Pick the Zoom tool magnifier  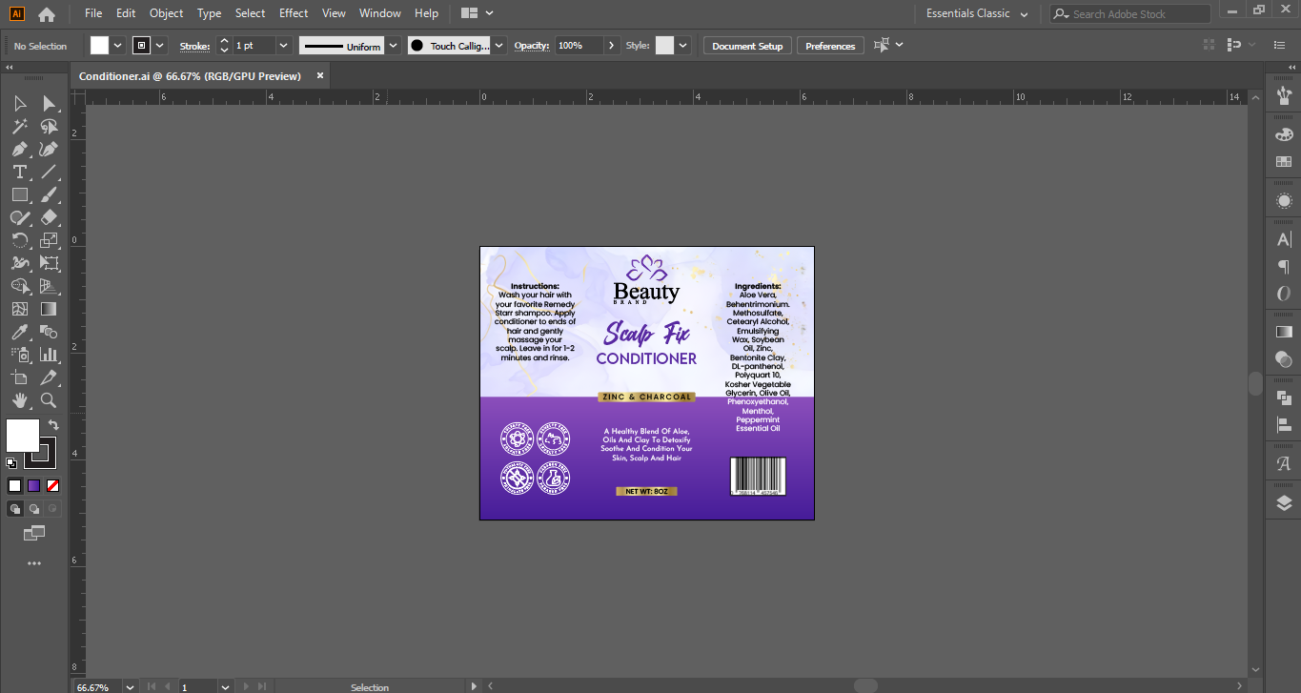pyautogui.click(x=49, y=400)
